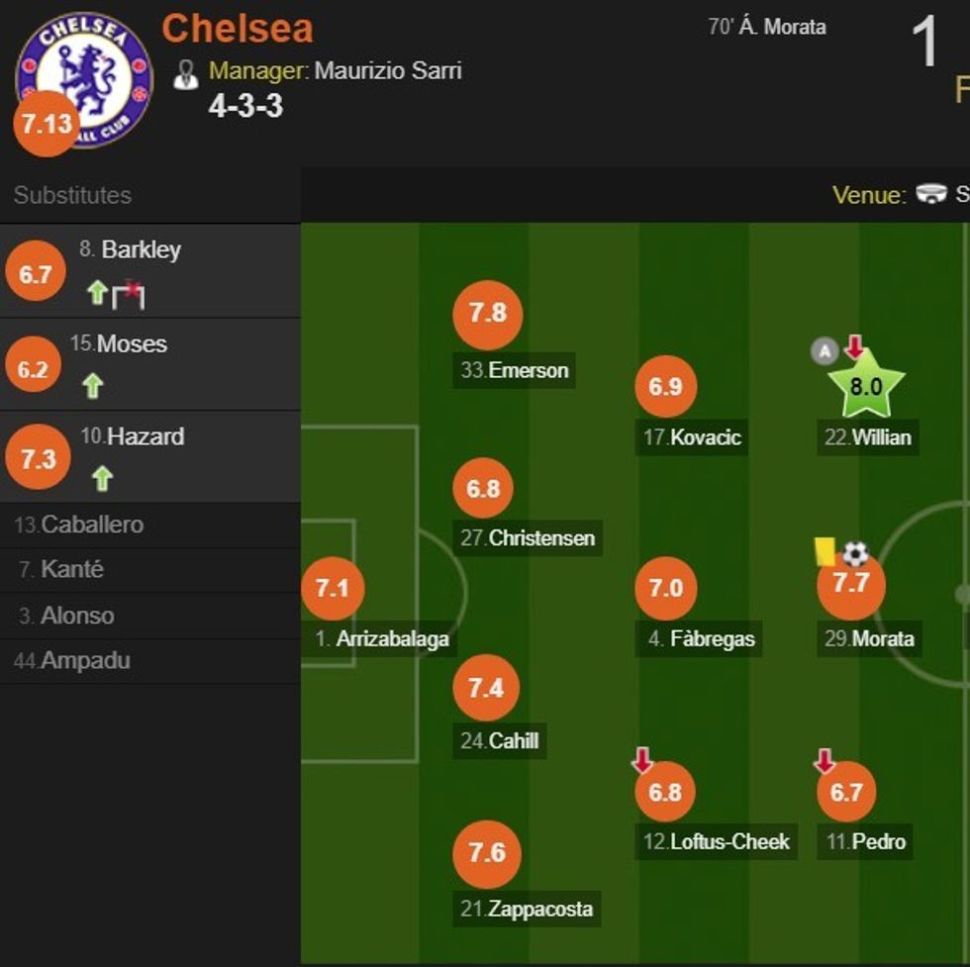Click the 70' Á. Morata goal event
This screenshot has height=967, width=970.
[767, 28]
